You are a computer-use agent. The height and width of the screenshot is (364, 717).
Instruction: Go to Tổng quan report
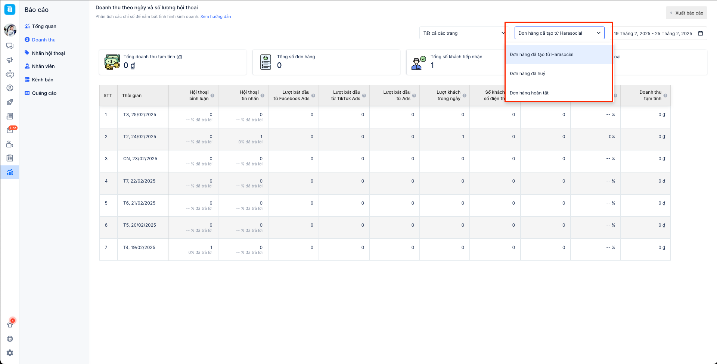44,27
